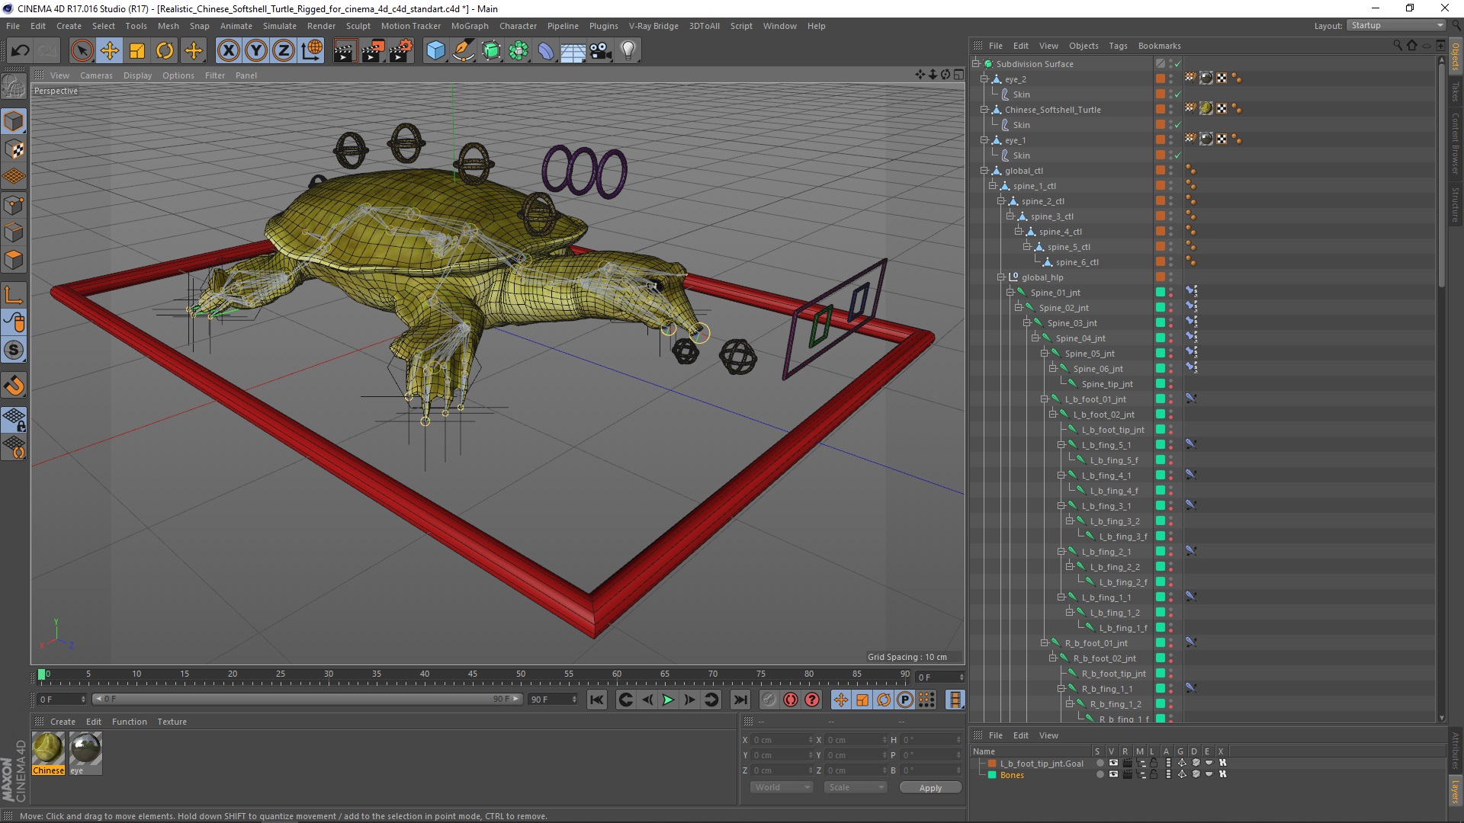The image size is (1464, 823).
Task: Collapse the Subdivision Surface object
Action: coord(976,64)
